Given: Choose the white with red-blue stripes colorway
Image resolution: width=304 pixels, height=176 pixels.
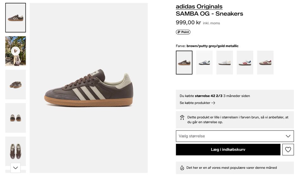Looking at the screenshot, I should pos(245,63).
